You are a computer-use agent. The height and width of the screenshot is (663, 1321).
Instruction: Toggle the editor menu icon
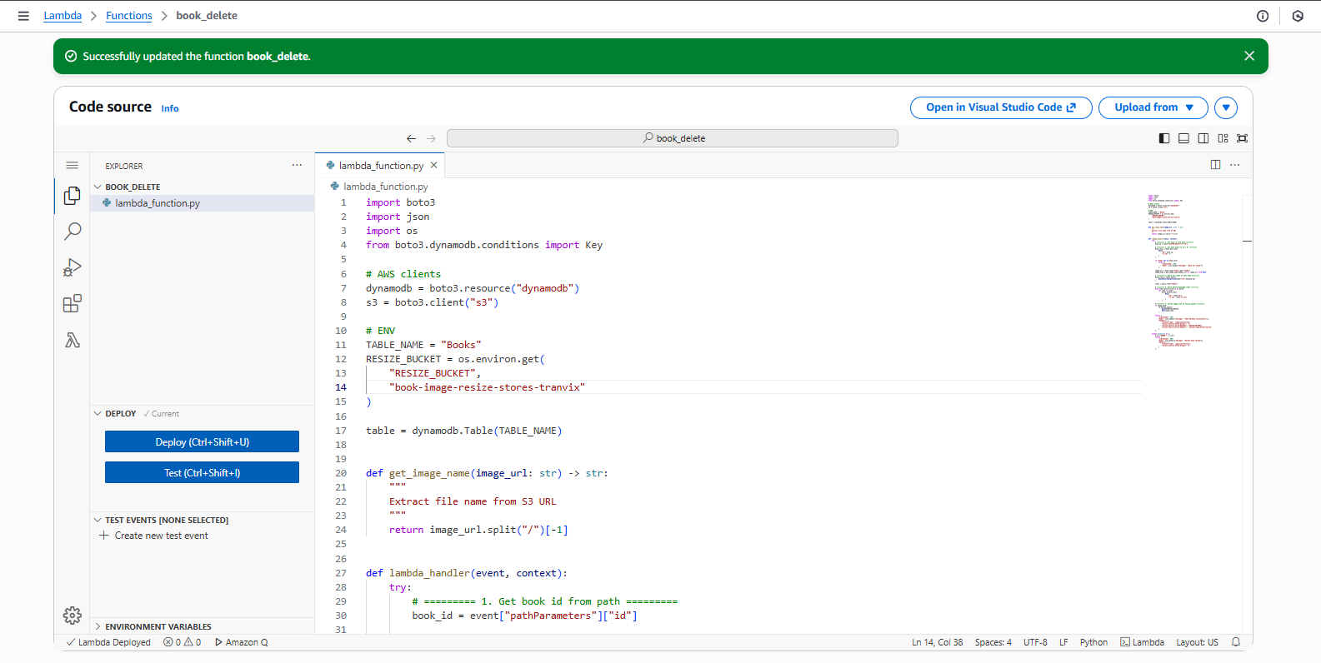73,166
